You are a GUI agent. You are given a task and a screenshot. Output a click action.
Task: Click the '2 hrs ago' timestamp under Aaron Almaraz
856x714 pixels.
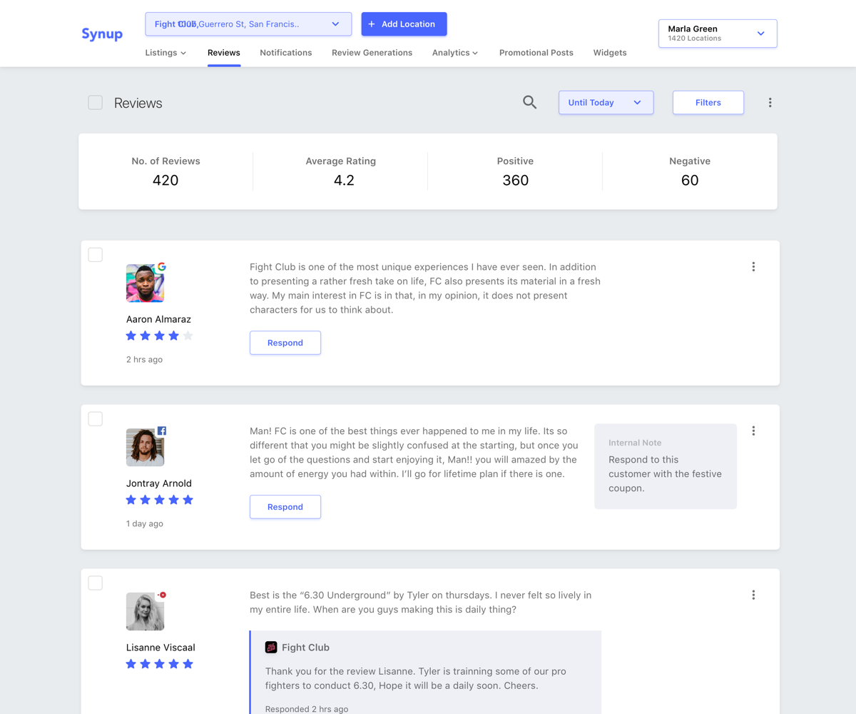click(144, 360)
